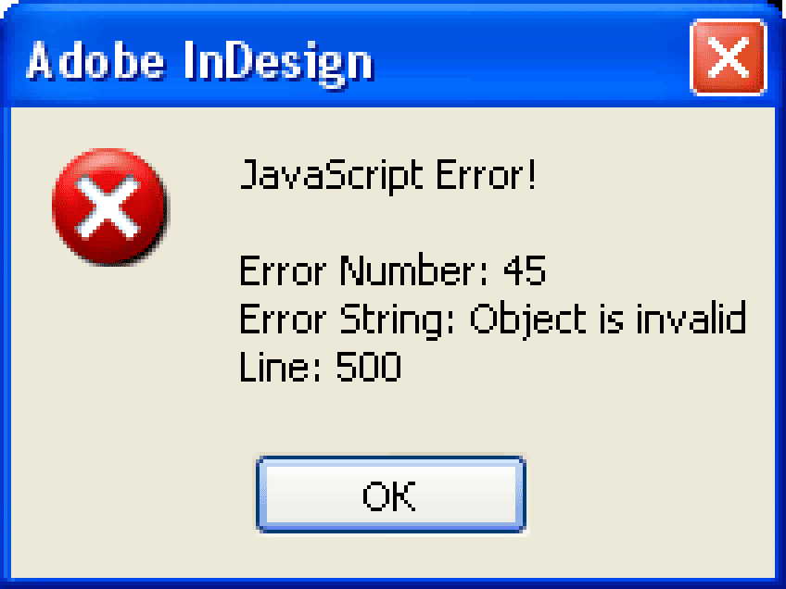Screen dimensions: 786x589
Task: Click the red error icon
Action: pos(110,207)
